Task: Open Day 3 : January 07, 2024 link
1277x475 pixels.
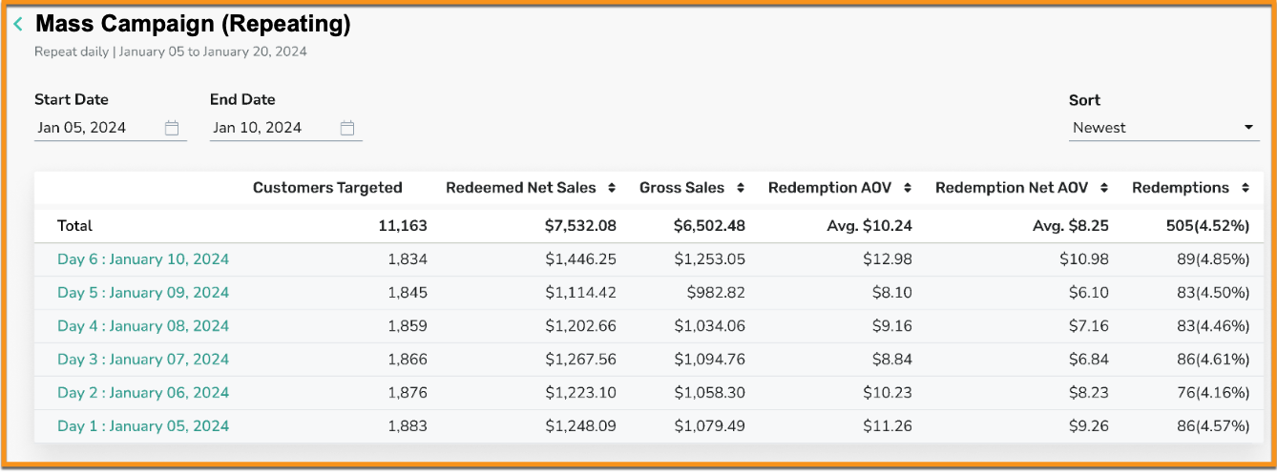Action: 143,360
